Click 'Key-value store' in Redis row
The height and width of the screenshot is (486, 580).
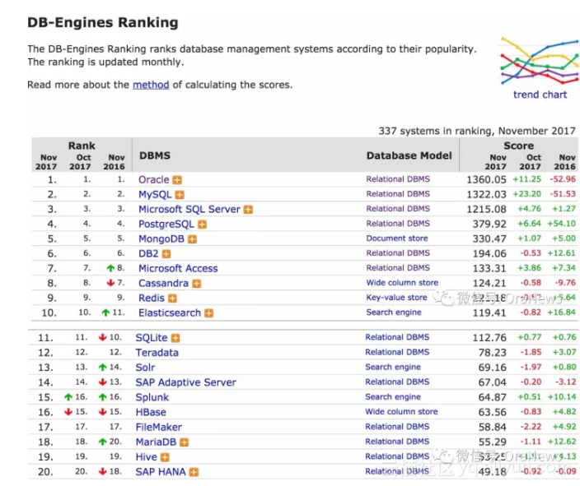coord(396,298)
